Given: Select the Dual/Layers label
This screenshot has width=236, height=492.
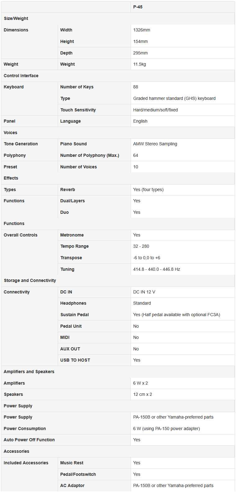Looking at the screenshot, I should click(x=72, y=201).
